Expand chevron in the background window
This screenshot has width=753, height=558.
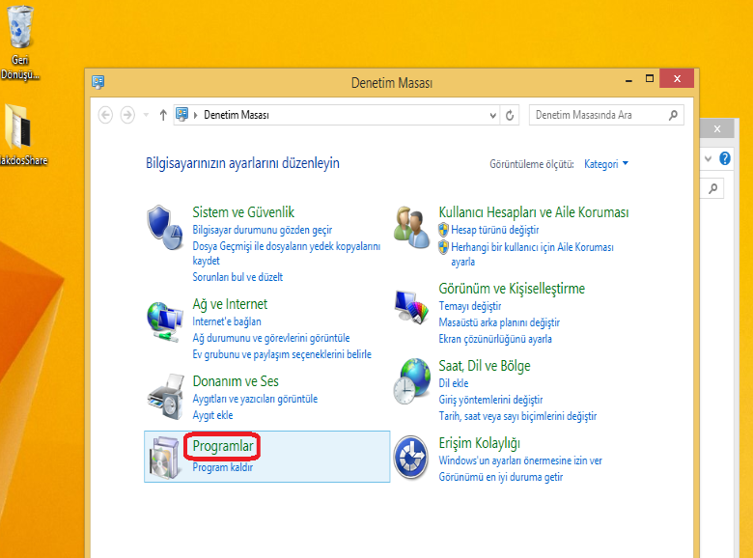click(x=708, y=158)
